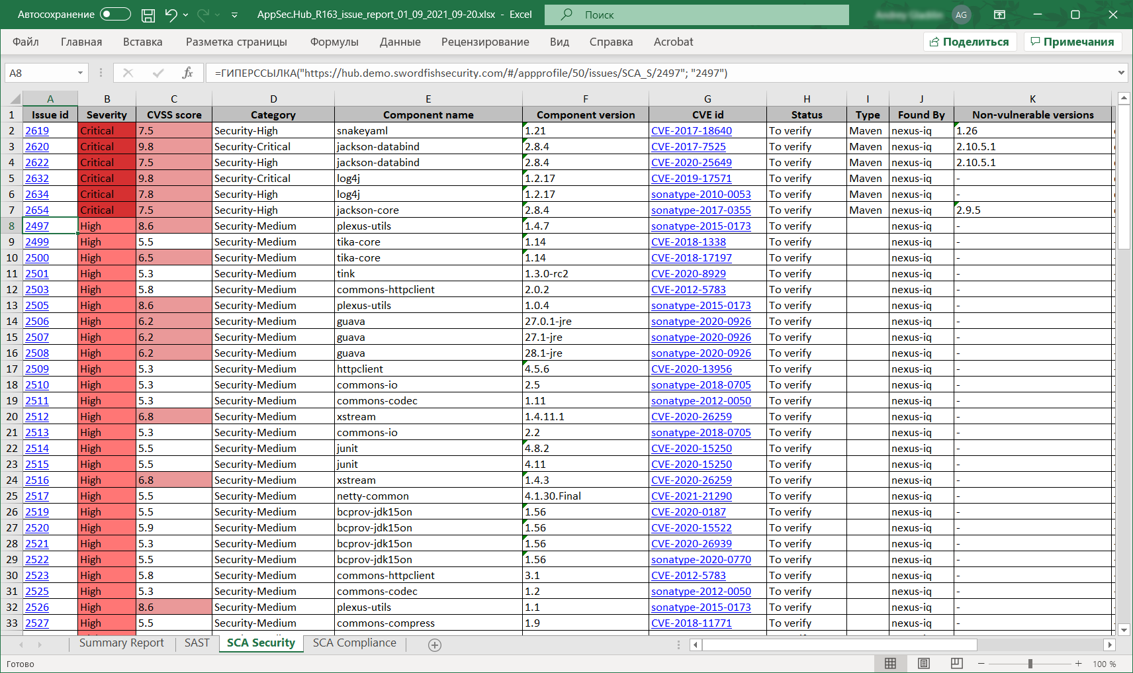Open the Формулы ribbon tab
The height and width of the screenshot is (673, 1133).
click(x=334, y=42)
